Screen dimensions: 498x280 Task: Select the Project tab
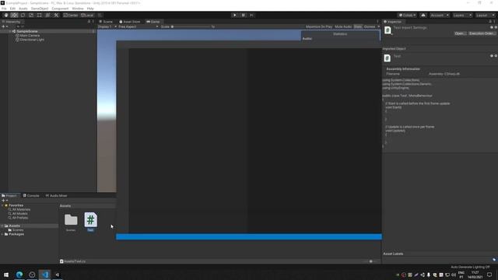9,195
